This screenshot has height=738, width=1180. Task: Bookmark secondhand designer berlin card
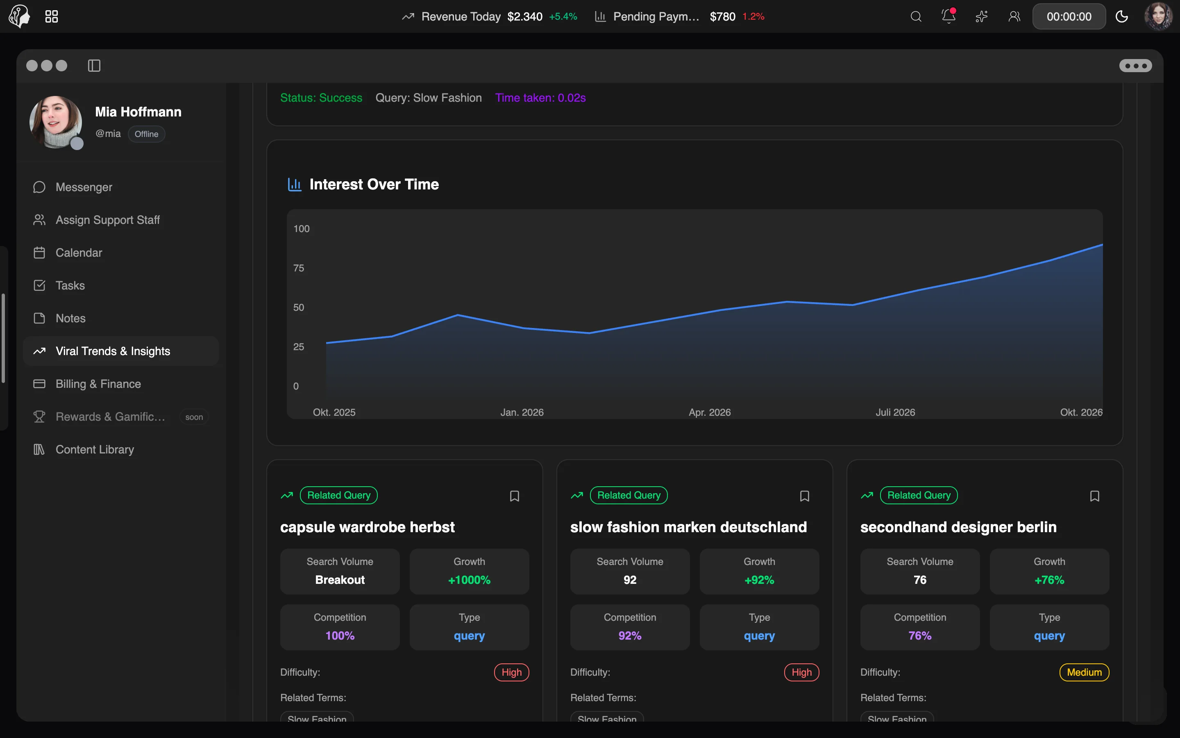tap(1095, 496)
